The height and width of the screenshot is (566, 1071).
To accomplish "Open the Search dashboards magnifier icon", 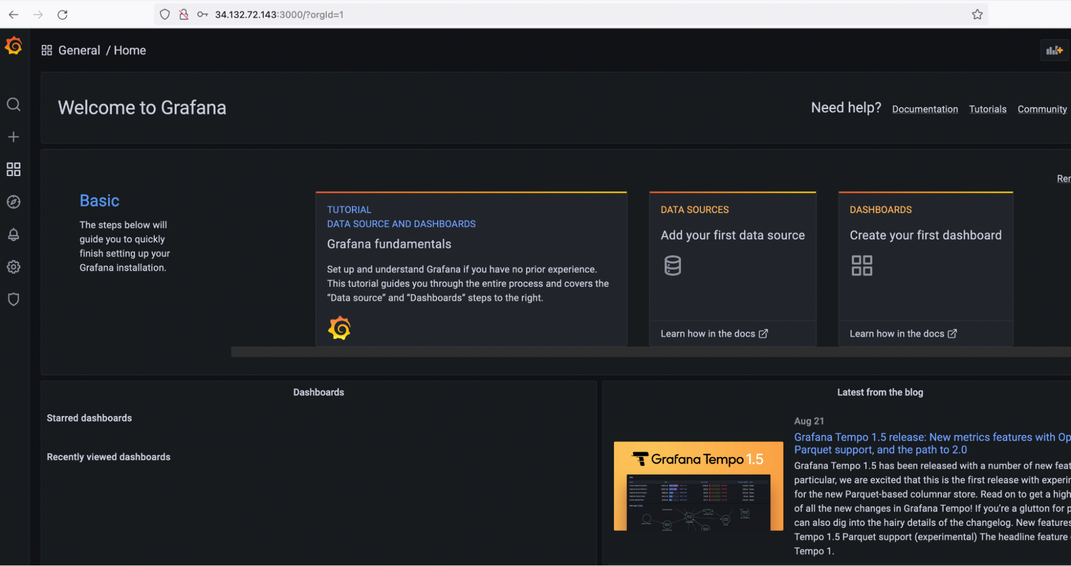I will (x=13, y=104).
